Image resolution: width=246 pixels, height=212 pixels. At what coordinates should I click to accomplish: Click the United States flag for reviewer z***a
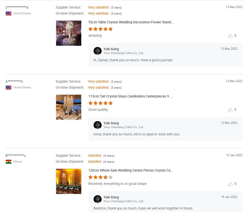pyautogui.click(x=9, y=14)
